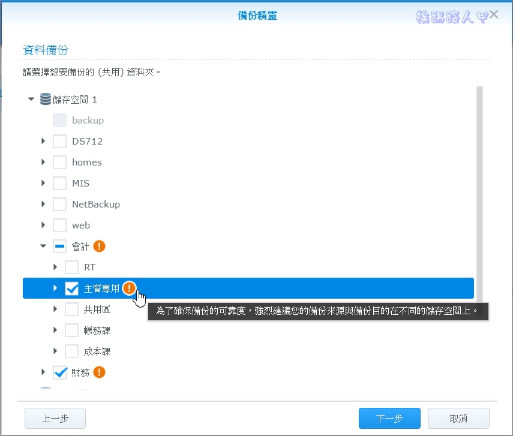
Task: Select the 帳務課 folder name
Action: click(x=97, y=330)
